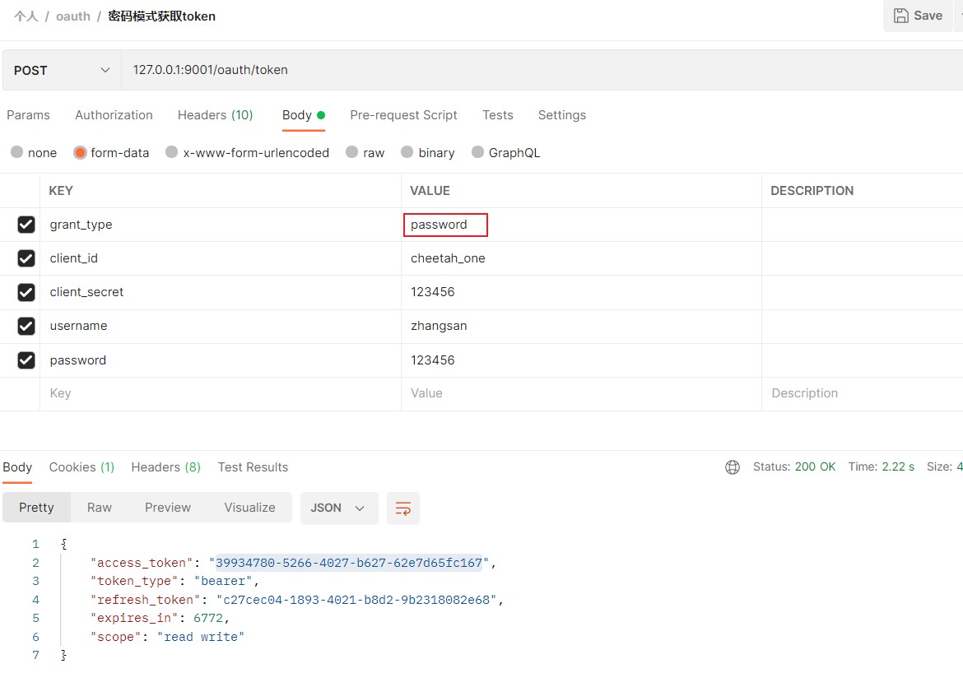Click the grant_type key cell
The width and height of the screenshot is (963, 673).
click(221, 225)
